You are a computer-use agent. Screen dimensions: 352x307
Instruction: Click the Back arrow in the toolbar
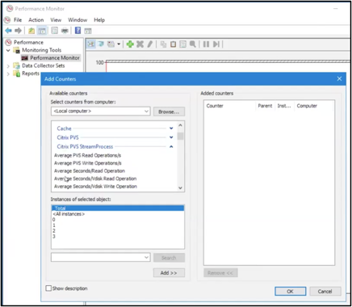pyautogui.click(x=9, y=31)
